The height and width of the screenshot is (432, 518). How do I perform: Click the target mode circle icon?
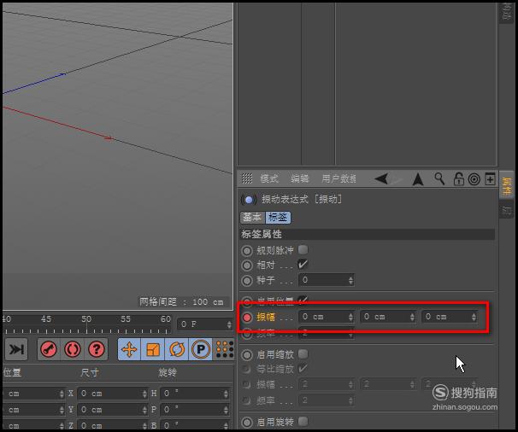point(474,179)
